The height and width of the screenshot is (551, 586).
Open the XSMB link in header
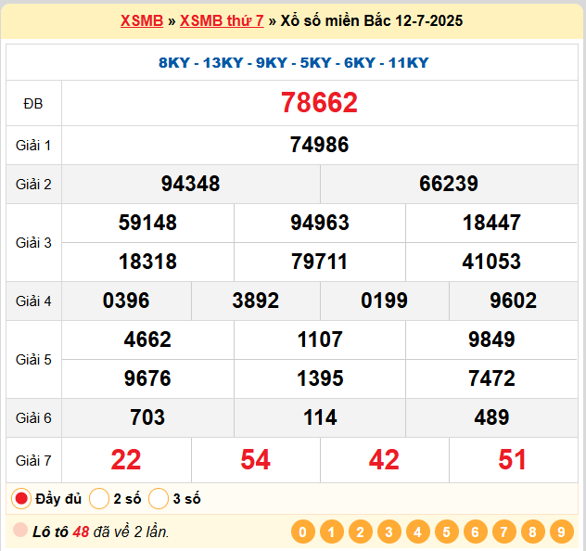click(x=142, y=21)
